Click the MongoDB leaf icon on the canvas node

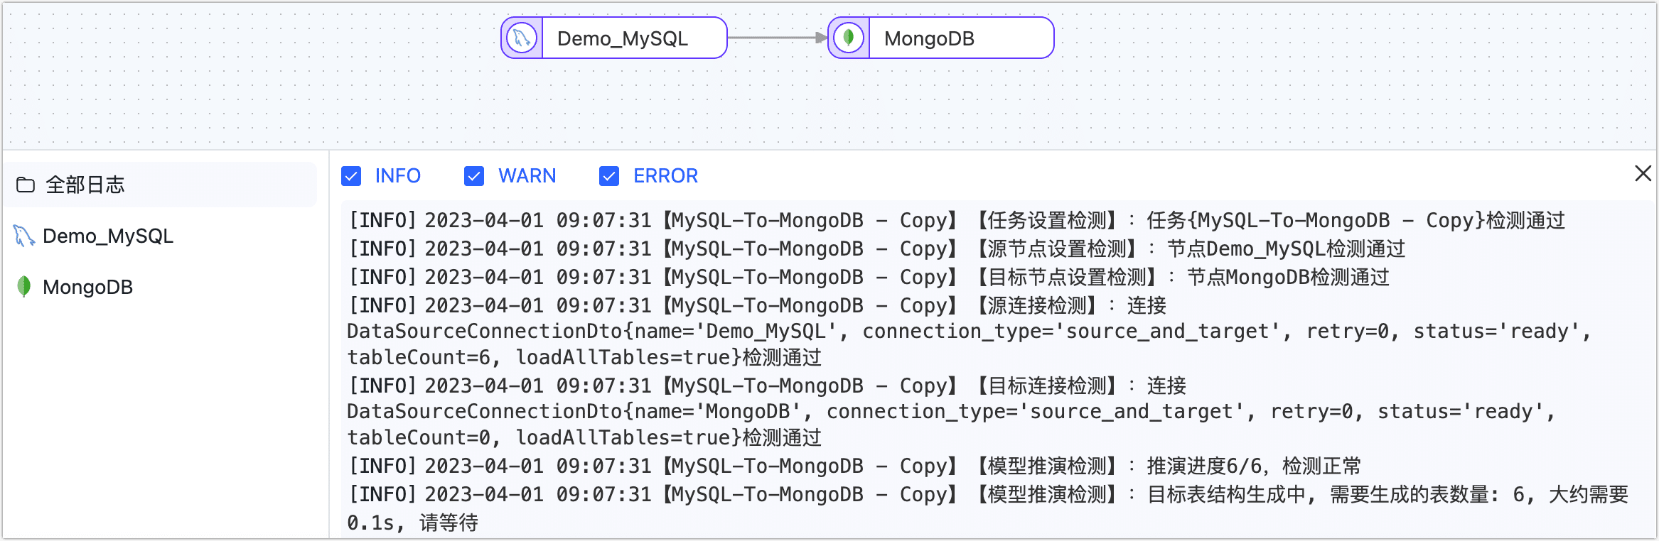[848, 38]
